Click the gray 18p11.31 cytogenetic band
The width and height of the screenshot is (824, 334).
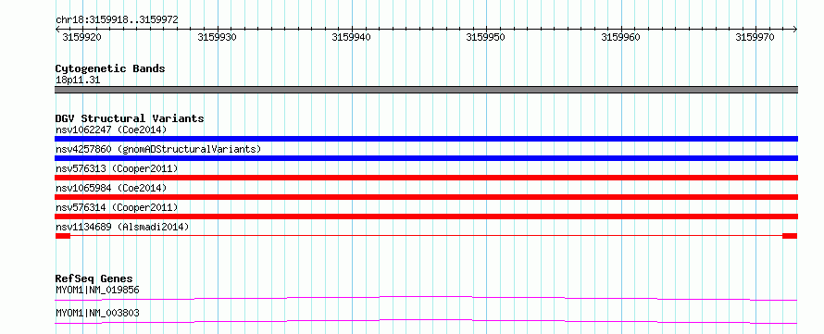(x=426, y=90)
